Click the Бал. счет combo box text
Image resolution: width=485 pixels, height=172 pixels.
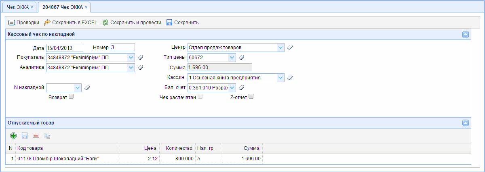(208, 87)
